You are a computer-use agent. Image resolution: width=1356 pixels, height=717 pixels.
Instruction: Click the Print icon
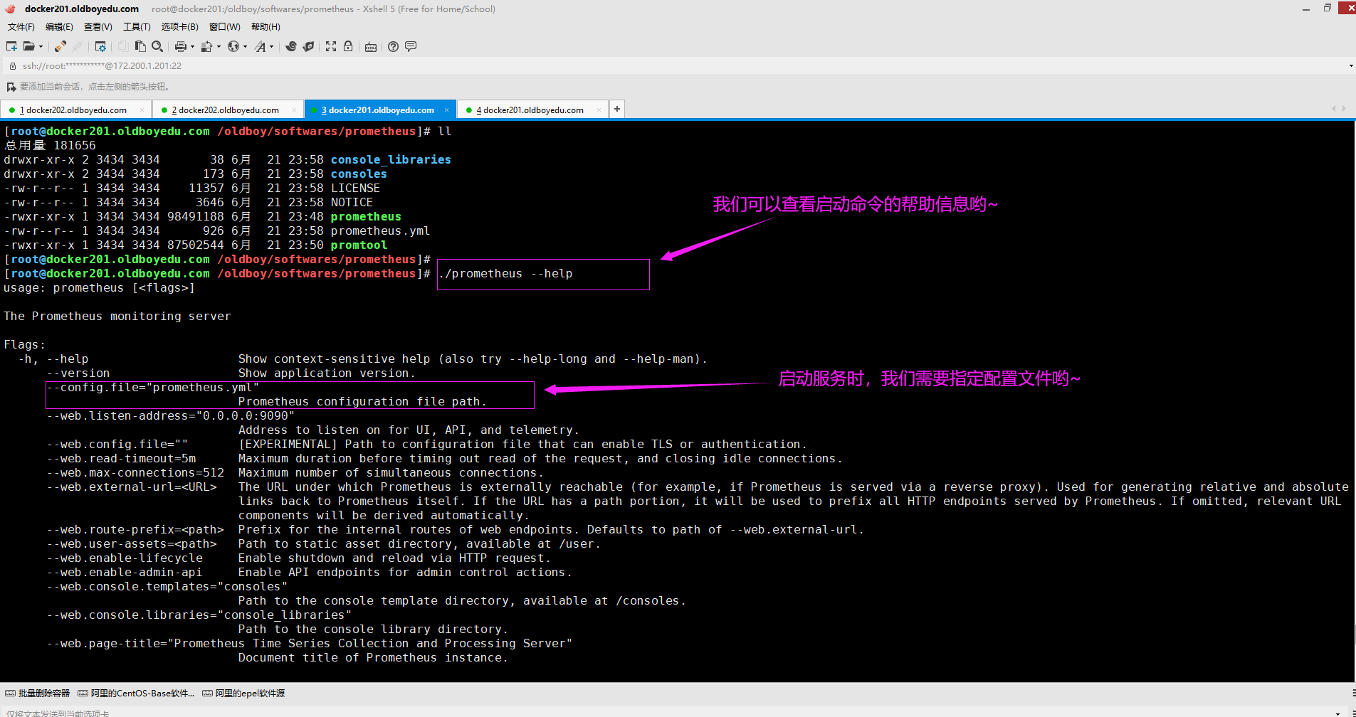(181, 46)
